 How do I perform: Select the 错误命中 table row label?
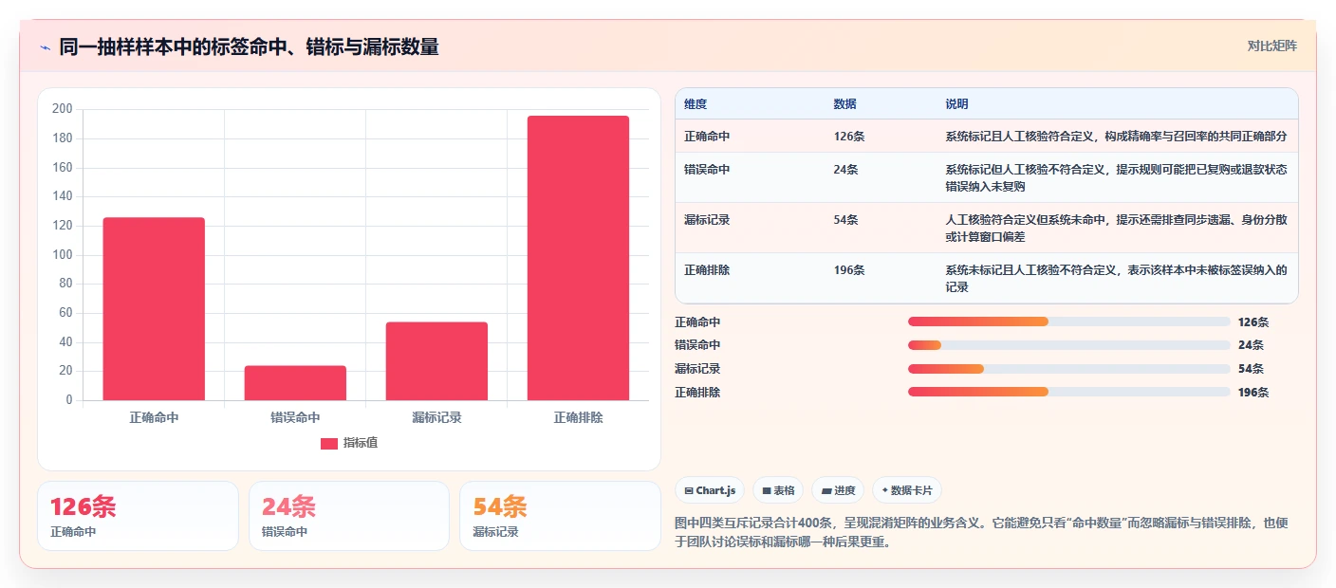[707, 170]
